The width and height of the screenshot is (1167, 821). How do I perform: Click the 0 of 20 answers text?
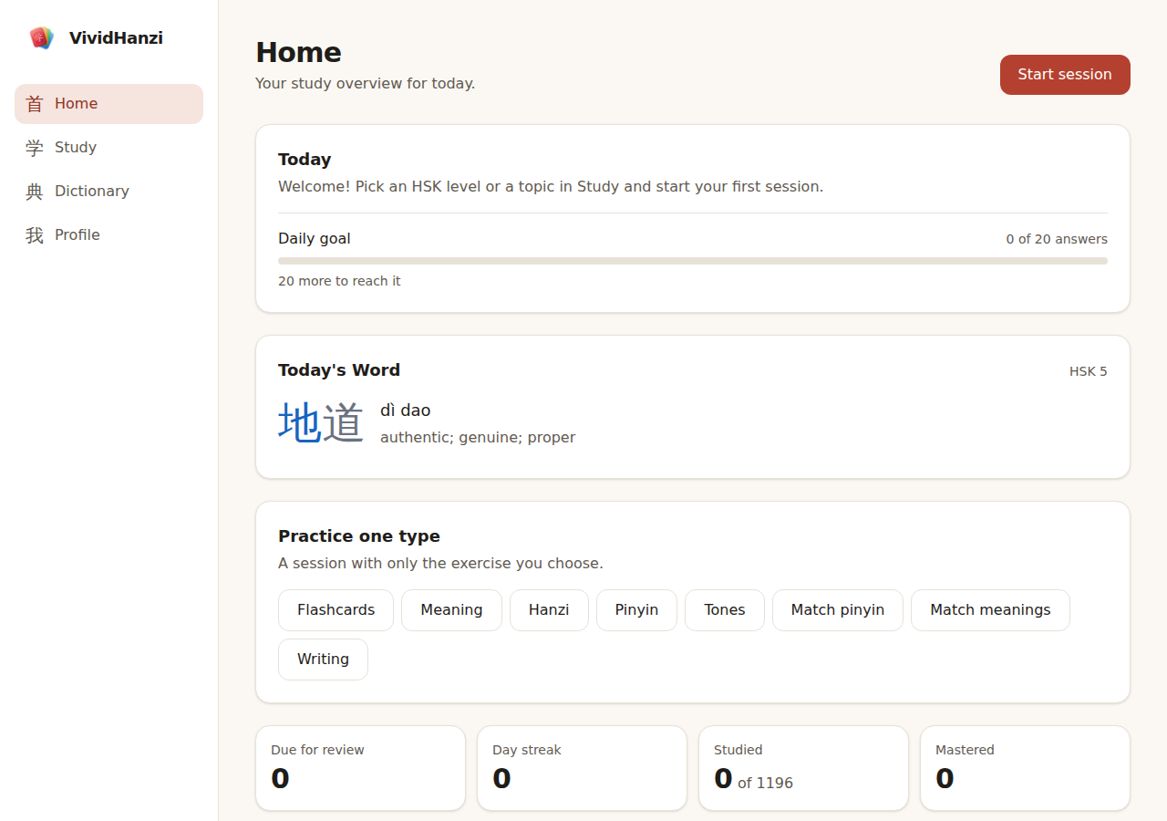pos(1057,239)
